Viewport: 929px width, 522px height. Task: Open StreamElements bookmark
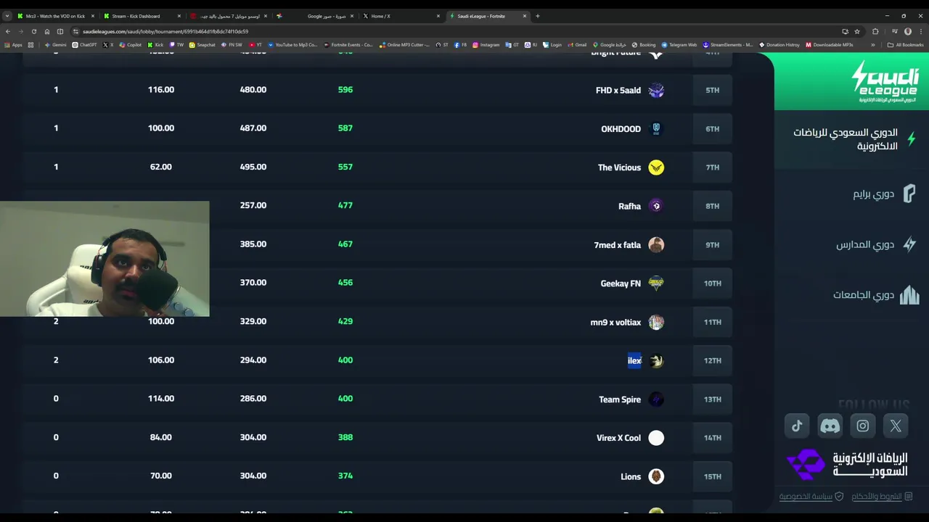coord(728,45)
